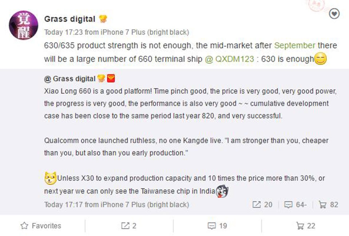Image resolution: width=349 pixels, height=236 pixels.
Task: Click the Grass digital username at top
Action: (70, 19)
